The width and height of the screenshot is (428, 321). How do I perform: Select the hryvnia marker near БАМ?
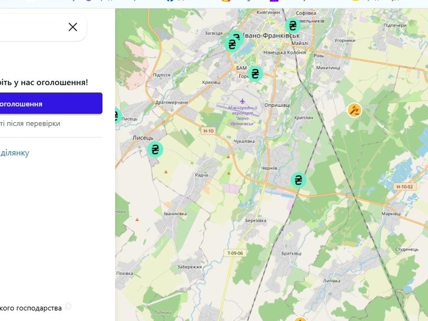(x=255, y=74)
